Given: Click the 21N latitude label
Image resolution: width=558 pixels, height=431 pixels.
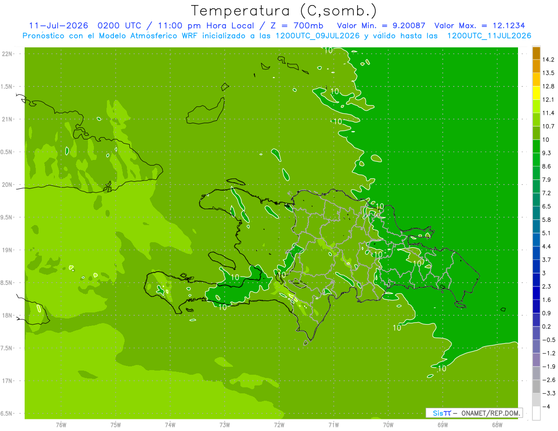Looking at the screenshot, I should [7, 119].
